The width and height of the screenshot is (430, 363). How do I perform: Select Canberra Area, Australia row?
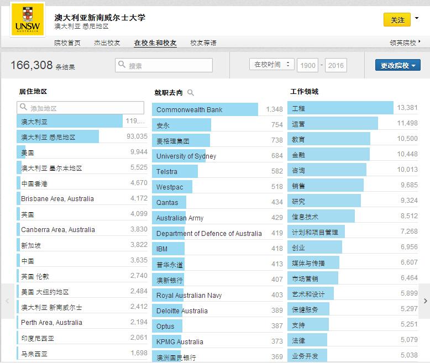(x=82, y=229)
